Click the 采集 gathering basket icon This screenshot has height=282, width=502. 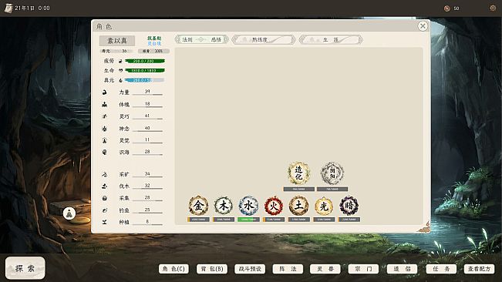pos(104,198)
